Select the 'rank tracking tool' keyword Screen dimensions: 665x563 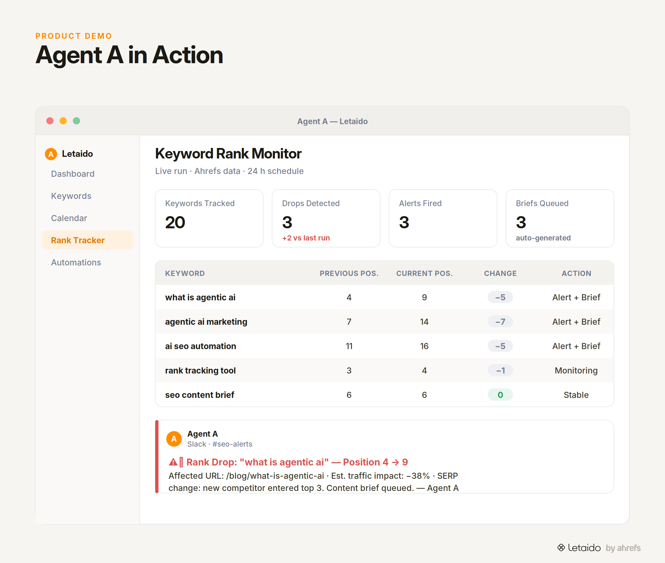[x=200, y=370]
